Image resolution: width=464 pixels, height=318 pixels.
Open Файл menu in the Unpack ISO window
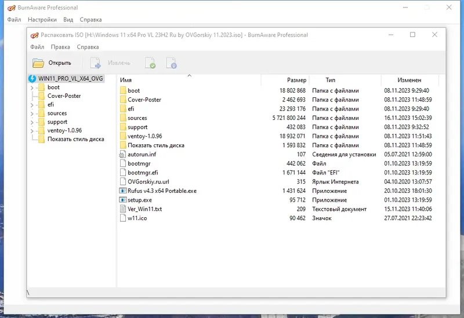pyautogui.click(x=37, y=47)
